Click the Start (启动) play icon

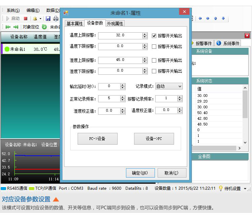coord(7,19)
